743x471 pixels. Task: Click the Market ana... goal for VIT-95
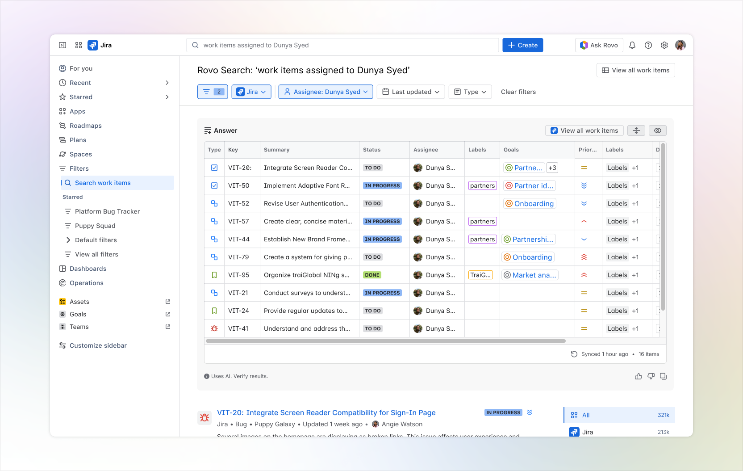click(x=530, y=275)
